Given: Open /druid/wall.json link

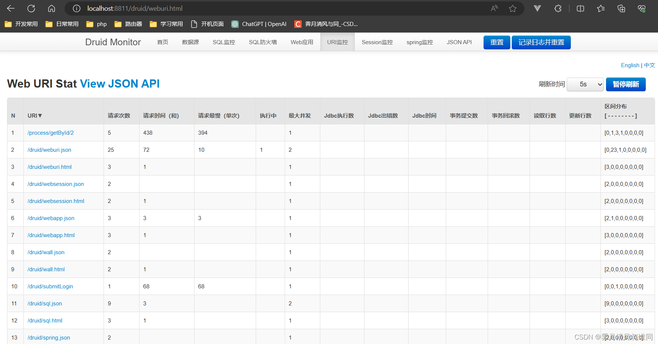Looking at the screenshot, I should tap(46, 252).
